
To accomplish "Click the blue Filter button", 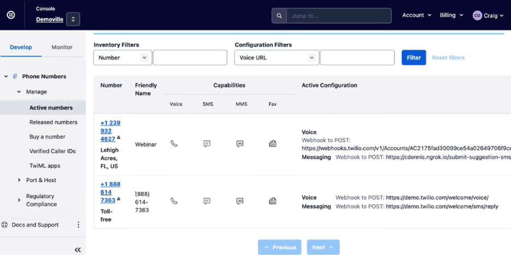I will [x=414, y=58].
